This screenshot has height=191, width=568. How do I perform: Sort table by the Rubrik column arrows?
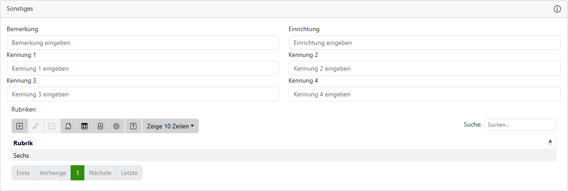pyautogui.click(x=550, y=143)
